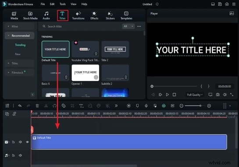Expand the Mine category
This screenshot has height=167, width=239.
click(x=19, y=26)
